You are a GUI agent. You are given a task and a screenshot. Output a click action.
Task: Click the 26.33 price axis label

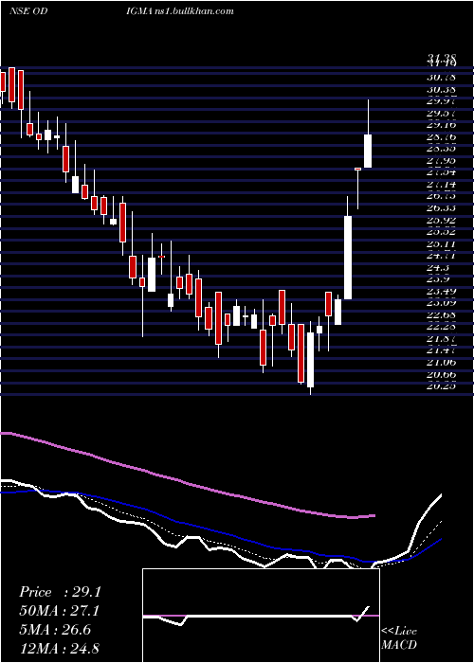(x=441, y=208)
